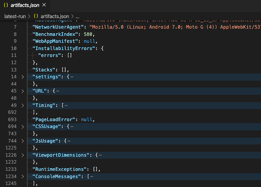Click line number 7 in the gutter
261x187 pixels.
pyautogui.click(x=15, y=27)
